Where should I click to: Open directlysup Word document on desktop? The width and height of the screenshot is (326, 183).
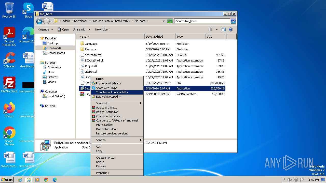[28, 60]
